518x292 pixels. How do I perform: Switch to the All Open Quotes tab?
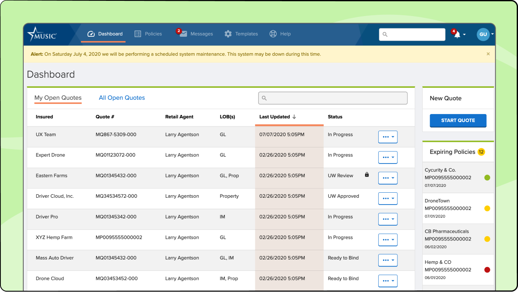tap(121, 98)
